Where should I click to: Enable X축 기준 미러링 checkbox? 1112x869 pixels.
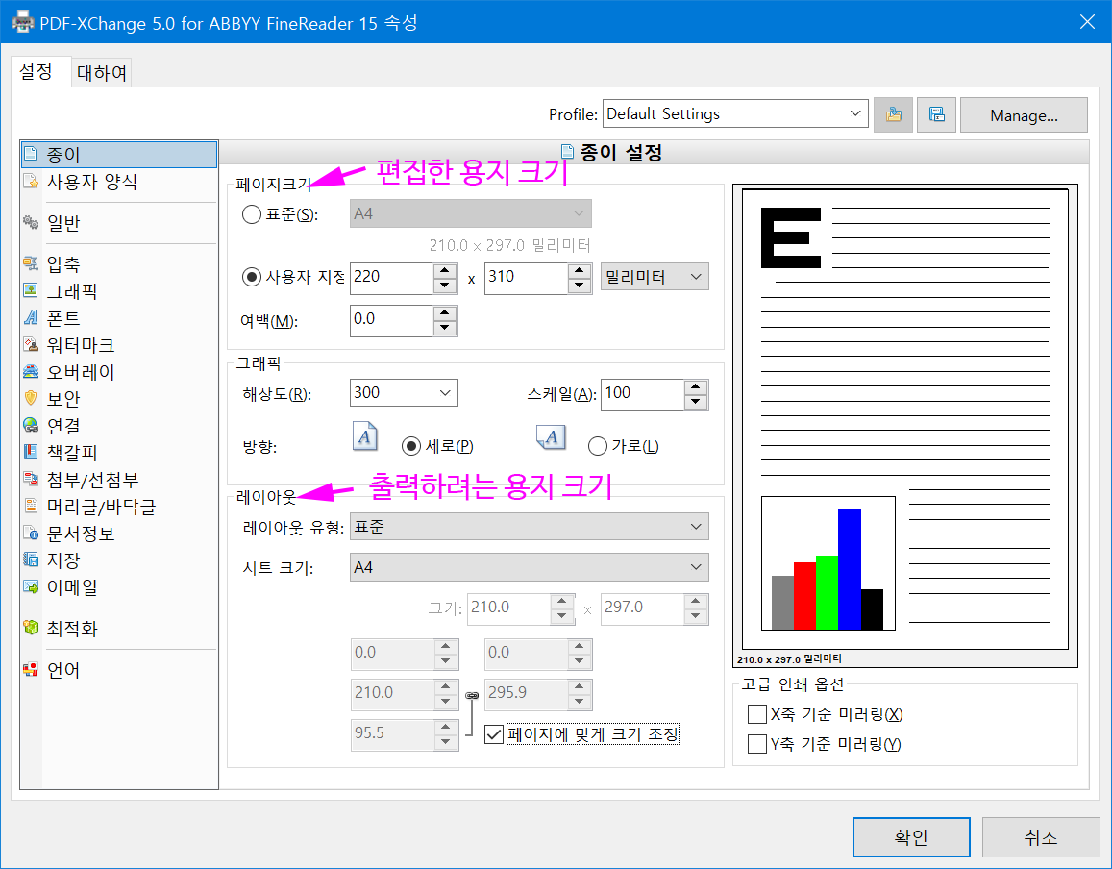pyautogui.click(x=757, y=714)
